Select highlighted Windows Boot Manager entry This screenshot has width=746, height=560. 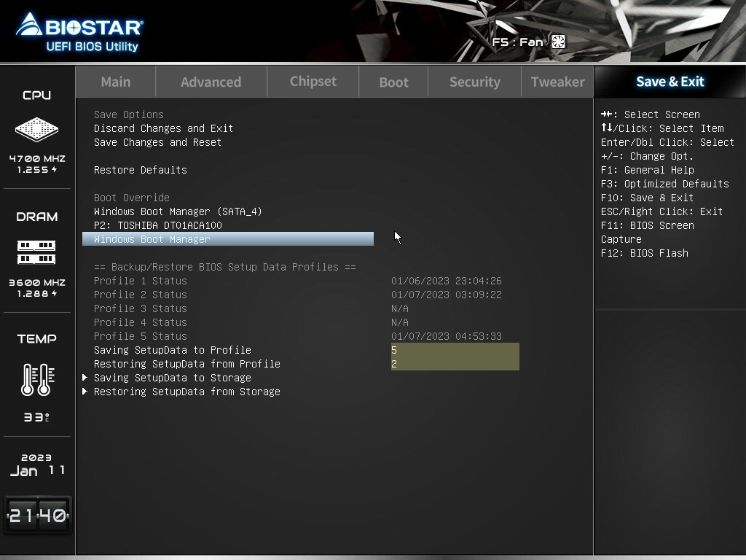tap(228, 239)
